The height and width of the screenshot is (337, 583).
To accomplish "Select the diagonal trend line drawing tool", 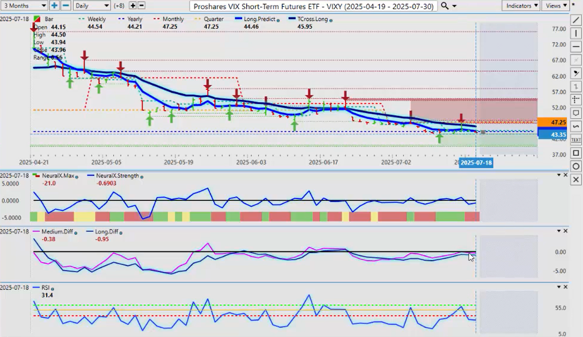I will pyautogui.click(x=577, y=20).
